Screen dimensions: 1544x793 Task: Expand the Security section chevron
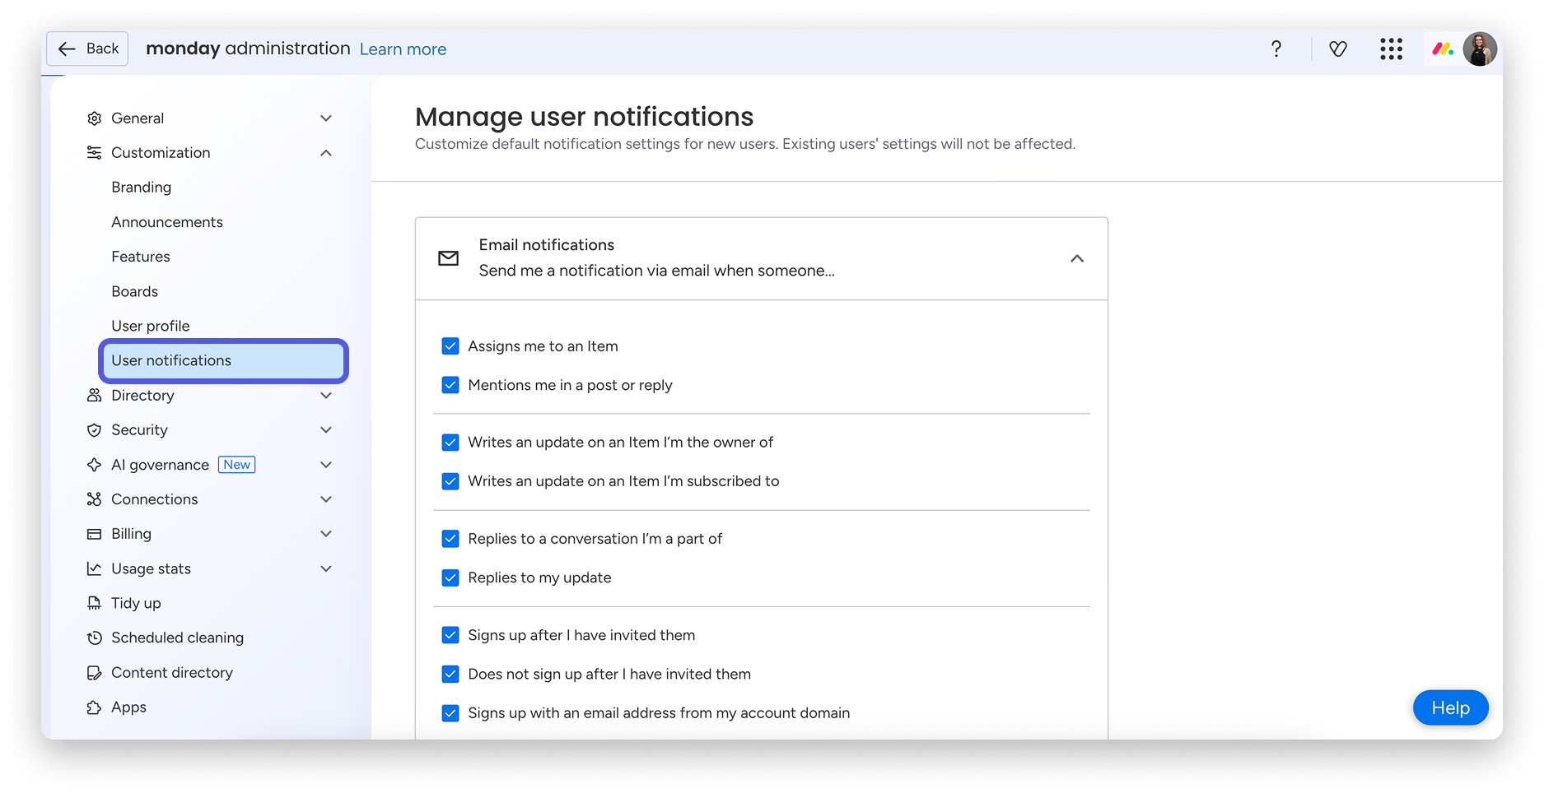point(326,430)
